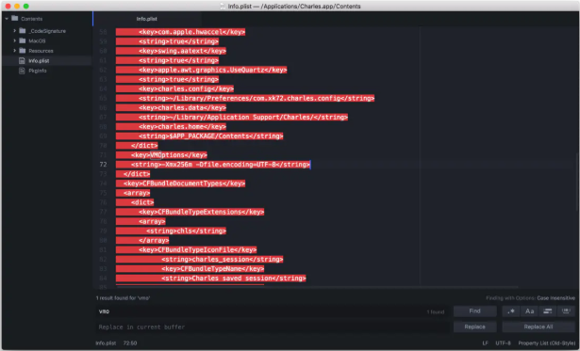Viewport: 580px width, 351px height.
Task: Select the PkgInfo file icon
Action: [23, 71]
